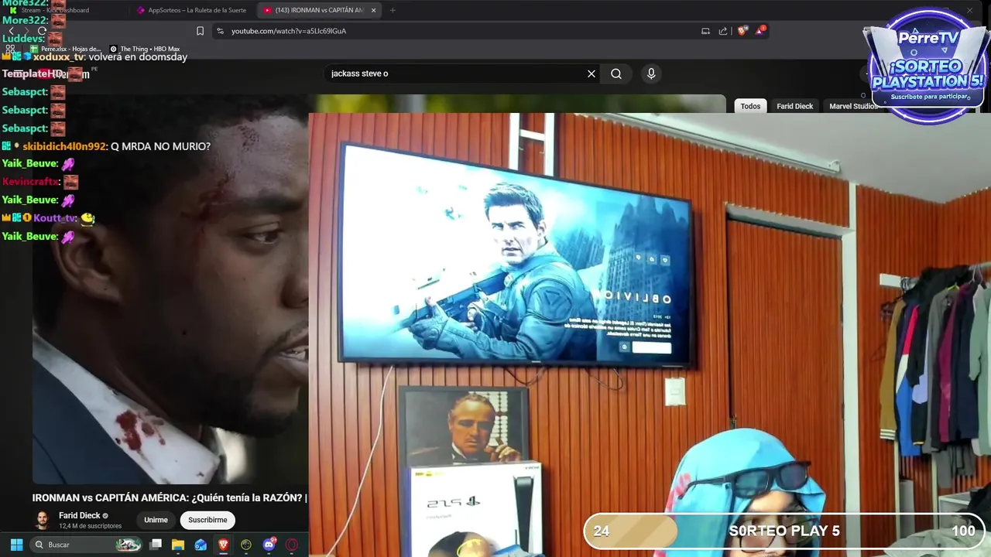991x557 pixels.
Task: Click the YouTube video player area
Action: (170, 290)
